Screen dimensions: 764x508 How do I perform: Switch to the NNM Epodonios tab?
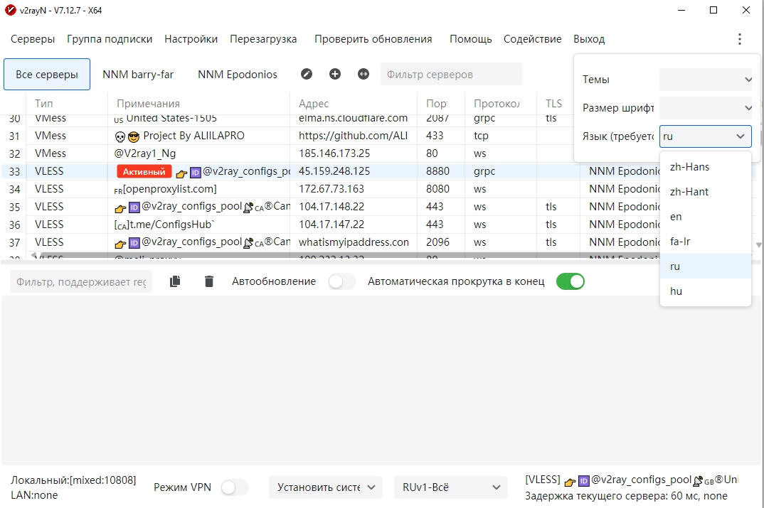tap(238, 75)
